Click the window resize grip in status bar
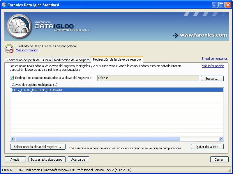This screenshot has width=233, height=174. (x=230, y=171)
